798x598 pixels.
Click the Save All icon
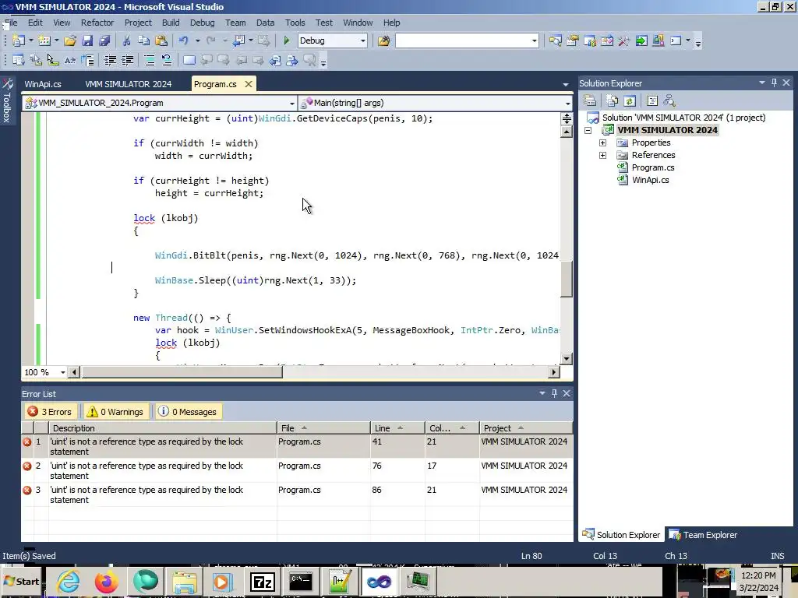point(105,40)
